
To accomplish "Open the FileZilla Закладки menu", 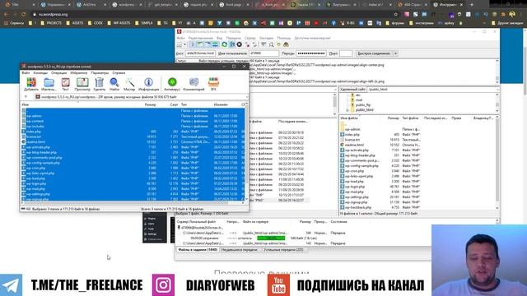I will point(266,39).
